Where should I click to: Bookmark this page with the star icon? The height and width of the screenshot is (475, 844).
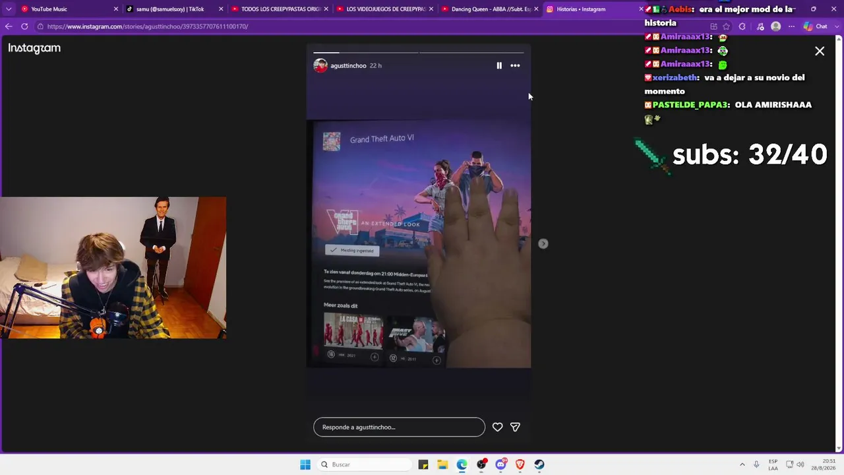click(726, 26)
